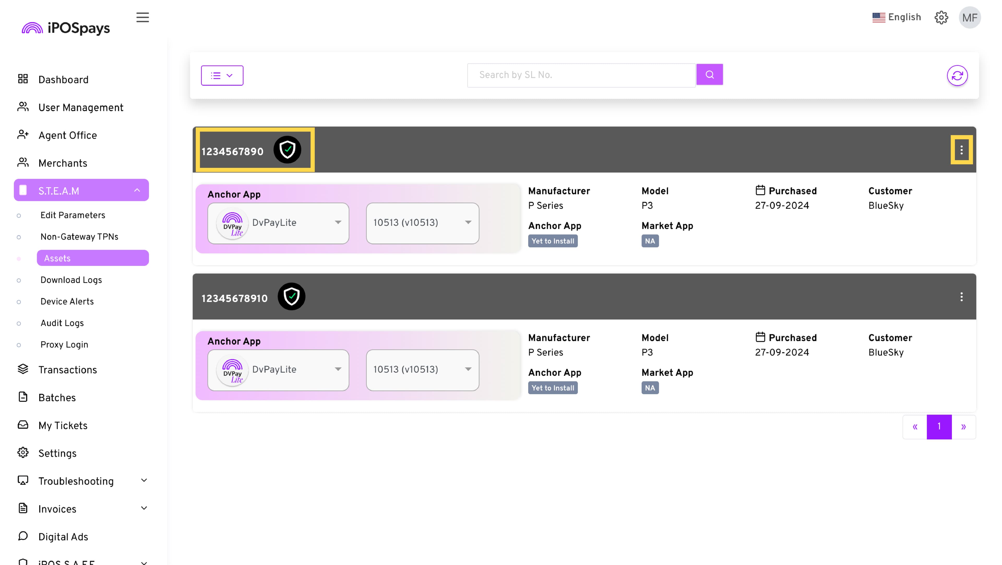Click the Troubleshooting monitor icon

(23, 480)
